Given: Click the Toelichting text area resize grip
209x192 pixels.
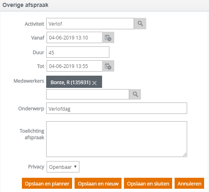Looking at the screenshot, I should point(185,155).
